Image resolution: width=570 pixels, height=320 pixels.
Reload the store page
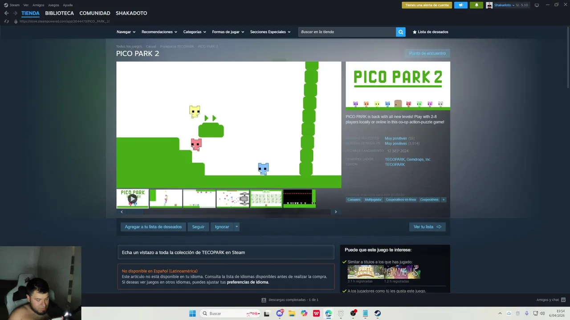(x=6, y=21)
